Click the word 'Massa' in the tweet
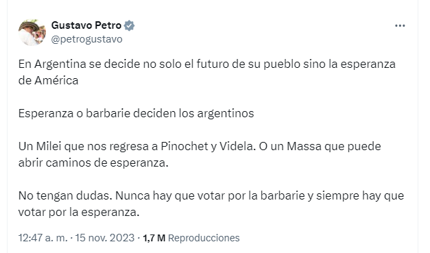 304,146
